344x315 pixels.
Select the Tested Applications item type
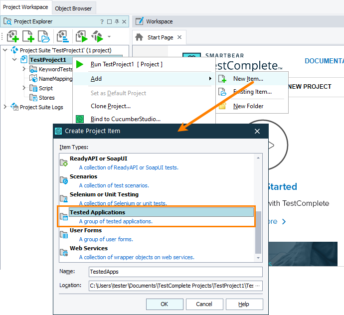tap(157, 216)
